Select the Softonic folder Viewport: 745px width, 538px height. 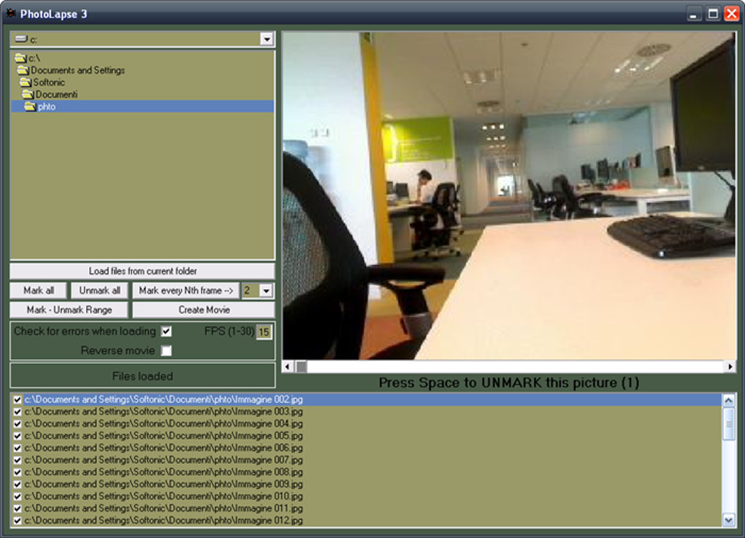pos(142,82)
